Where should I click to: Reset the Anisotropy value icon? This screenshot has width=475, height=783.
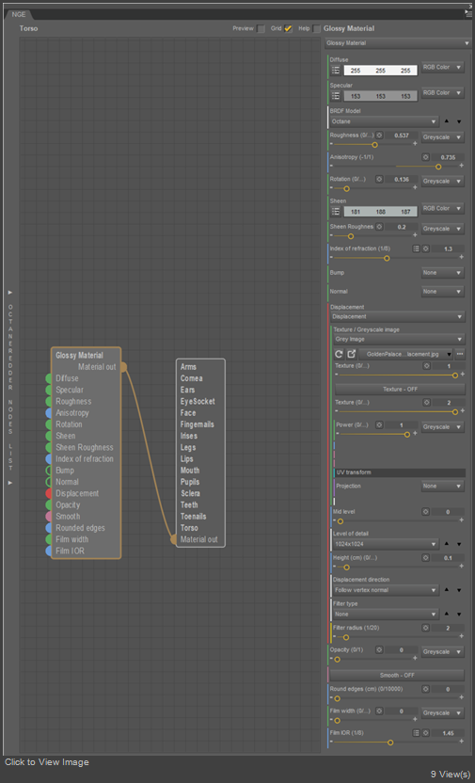425,157
